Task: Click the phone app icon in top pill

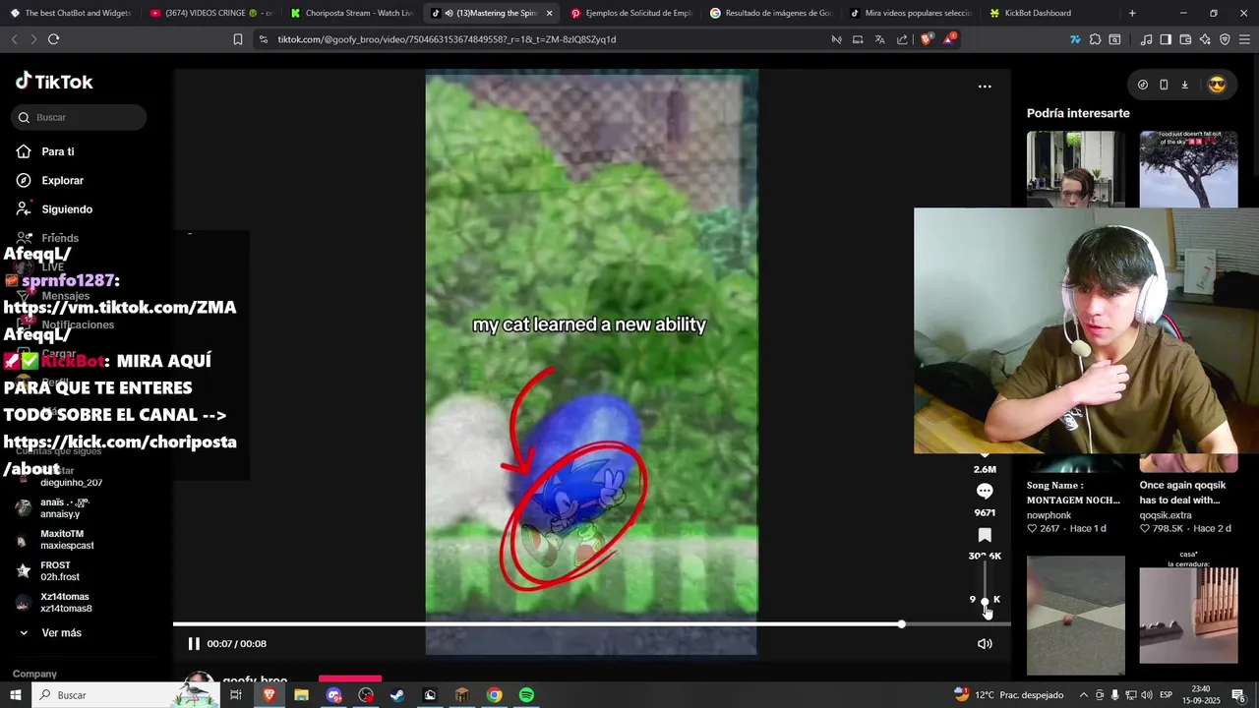Action: pyautogui.click(x=1164, y=85)
